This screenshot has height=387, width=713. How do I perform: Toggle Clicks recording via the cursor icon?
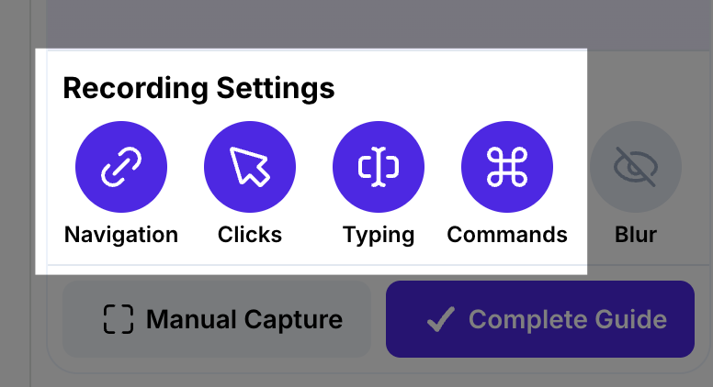250,167
